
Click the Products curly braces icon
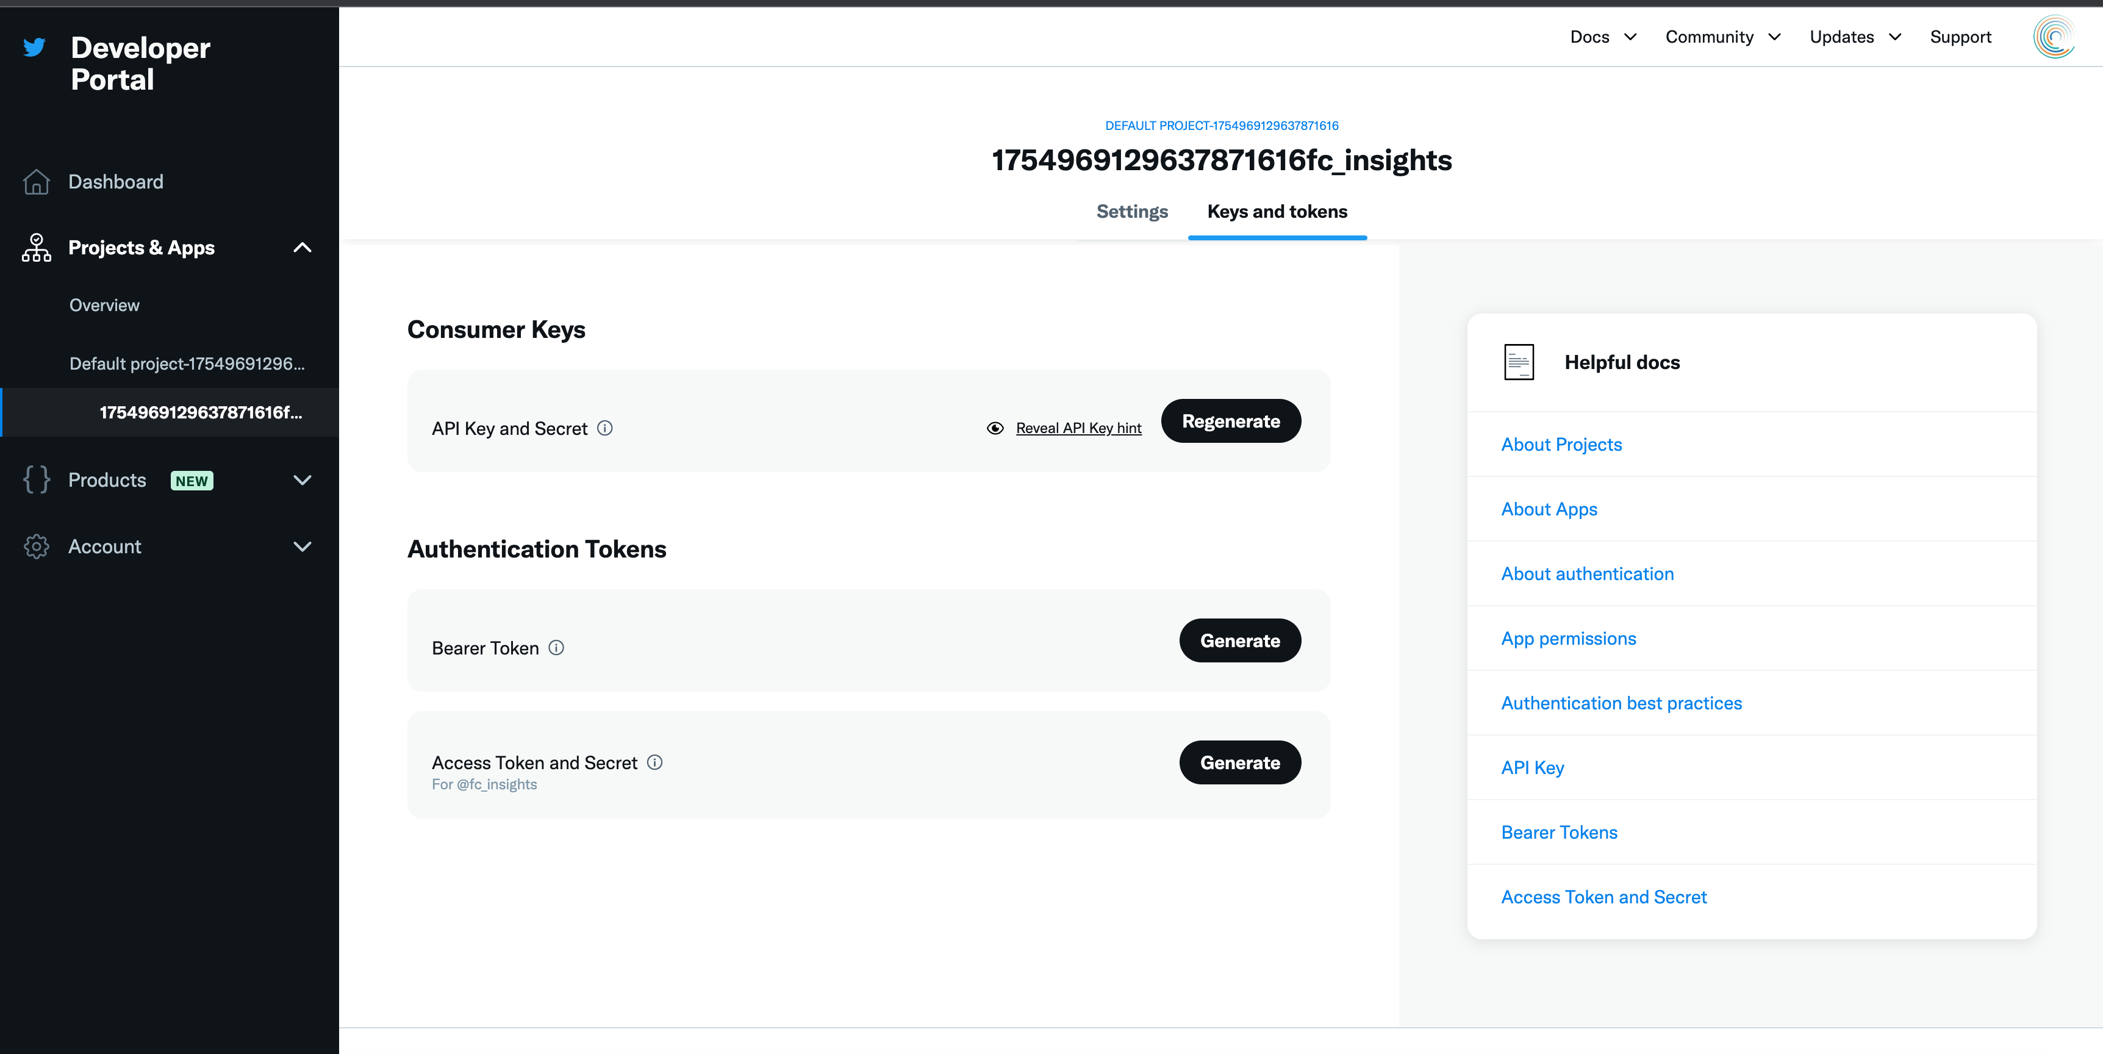36,480
